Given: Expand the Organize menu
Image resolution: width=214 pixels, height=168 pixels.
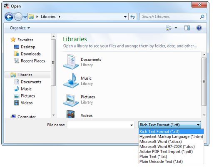Looking at the screenshot, I should point(20,28).
